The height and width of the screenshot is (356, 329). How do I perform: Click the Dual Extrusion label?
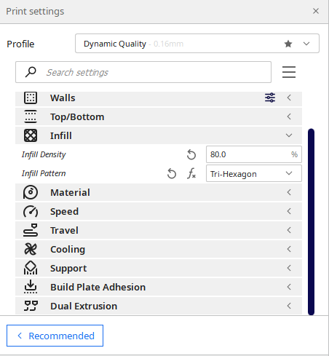[84, 306]
